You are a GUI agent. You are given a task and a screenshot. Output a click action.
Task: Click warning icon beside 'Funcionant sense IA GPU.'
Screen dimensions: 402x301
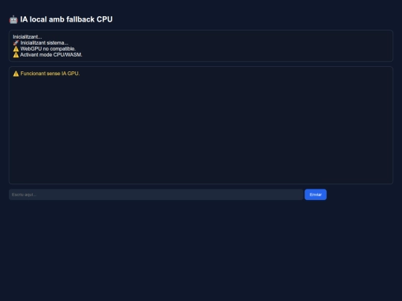click(x=16, y=74)
